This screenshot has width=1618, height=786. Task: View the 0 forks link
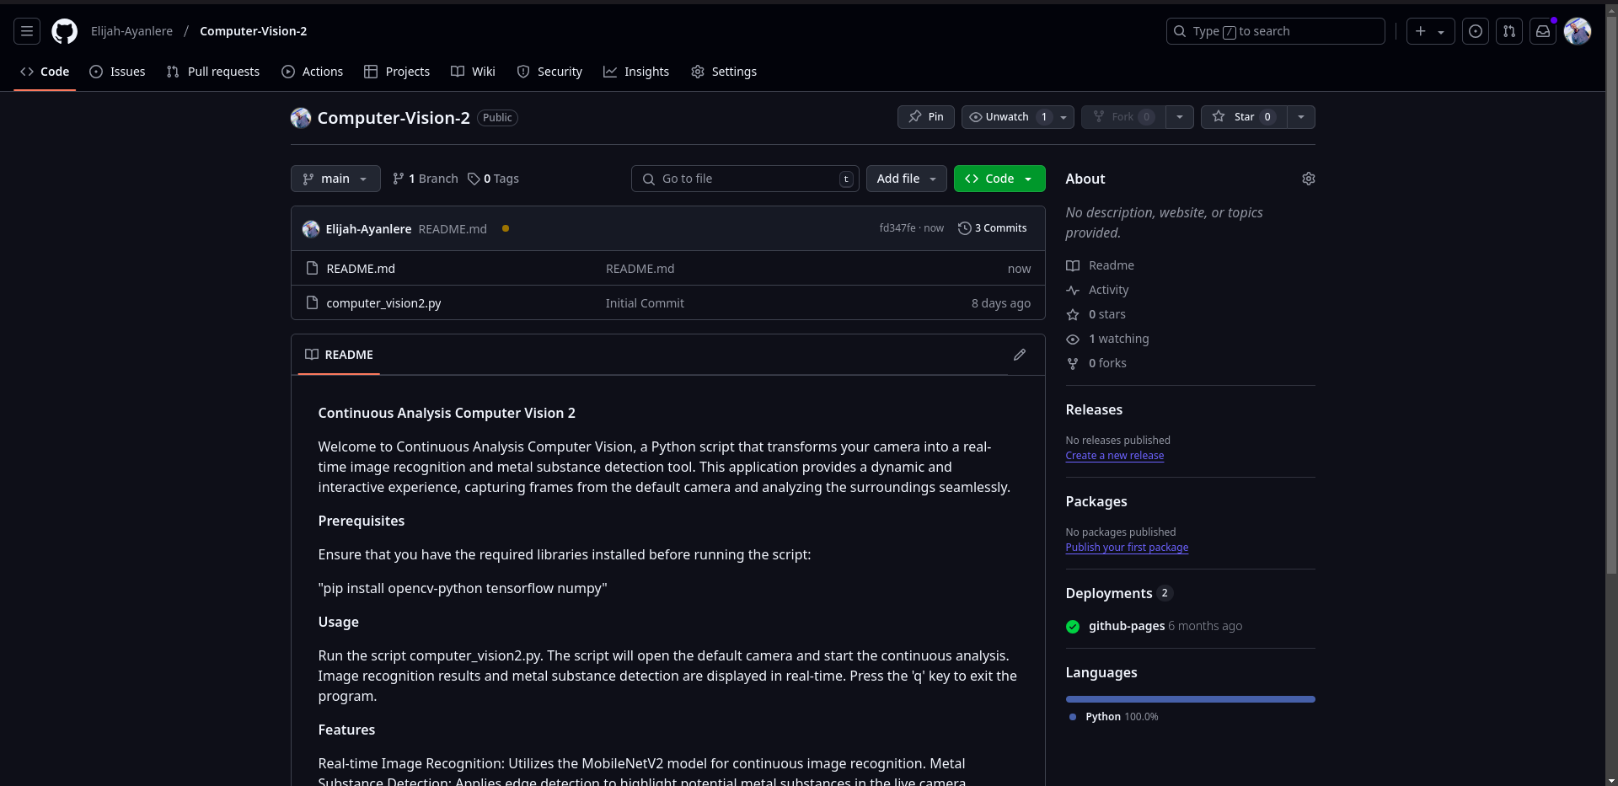pos(1096,363)
